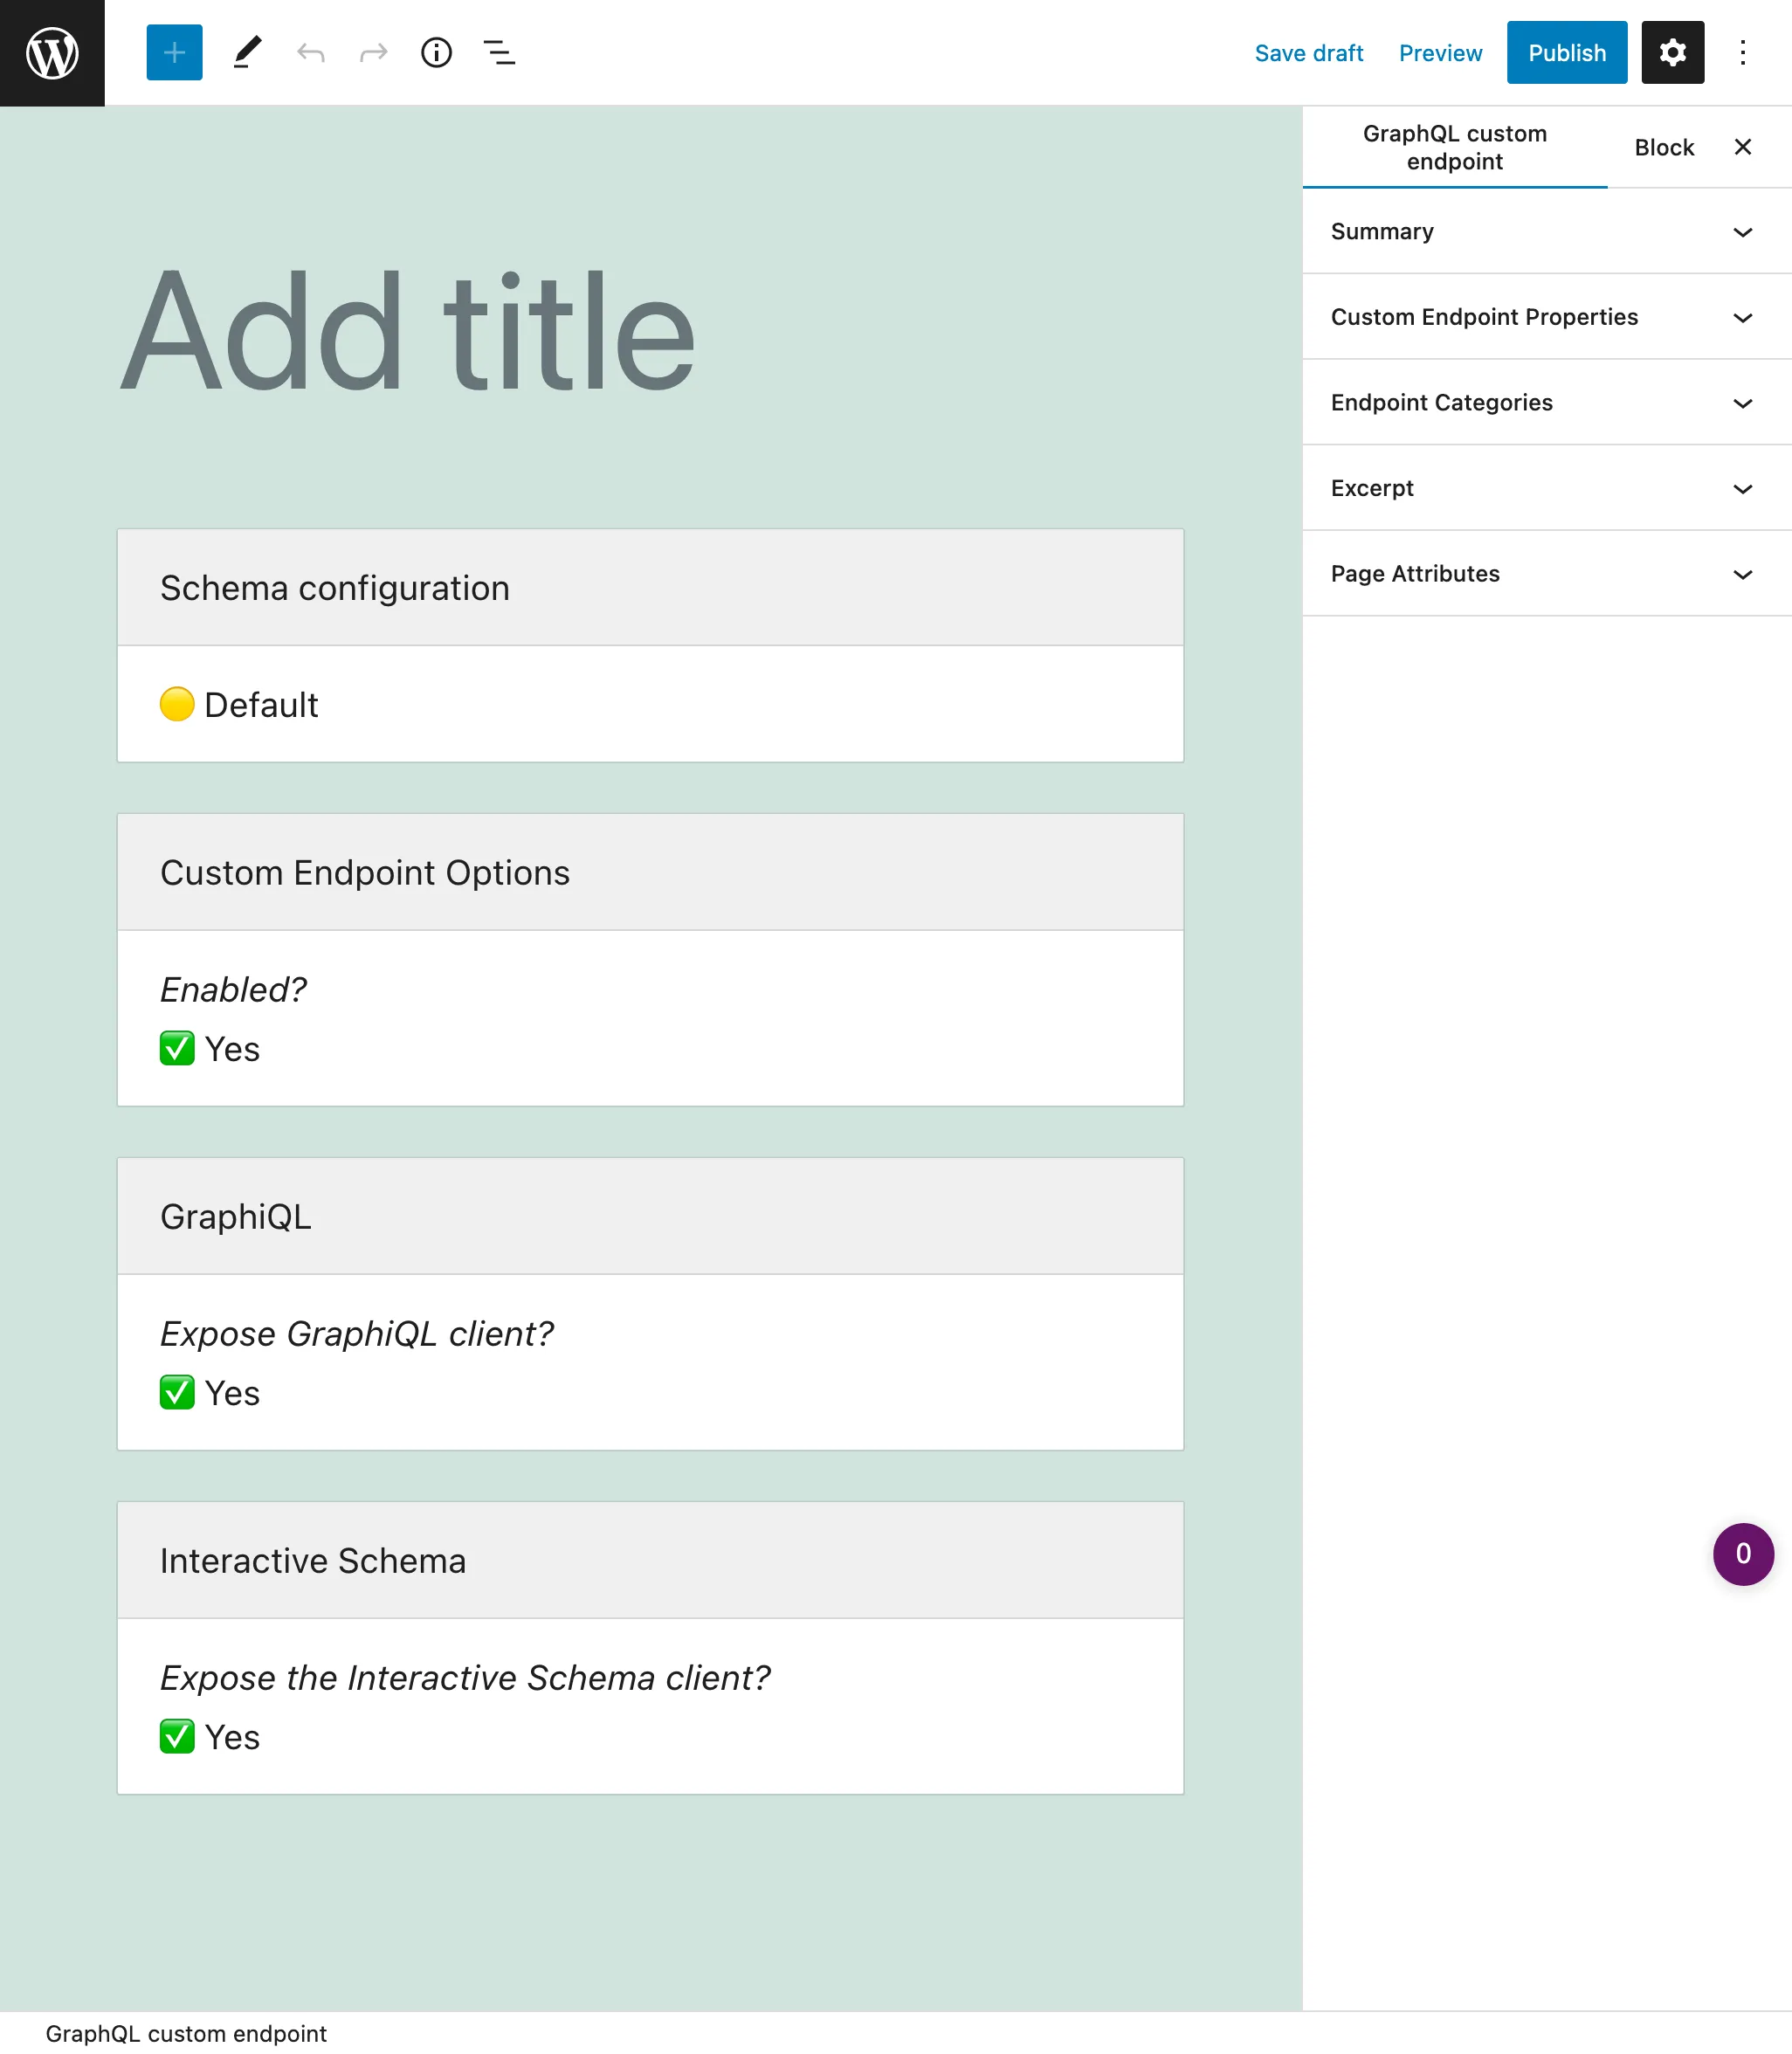
Task: Select the Tools pencil icon
Action: tap(247, 52)
